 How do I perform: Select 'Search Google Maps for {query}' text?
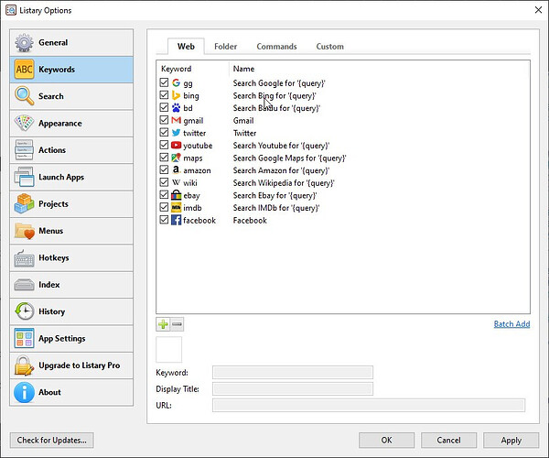(x=289, y=158)
